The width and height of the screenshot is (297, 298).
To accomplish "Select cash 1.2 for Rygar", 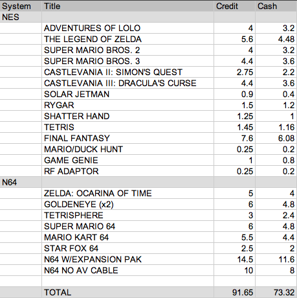I will (276, 105).
